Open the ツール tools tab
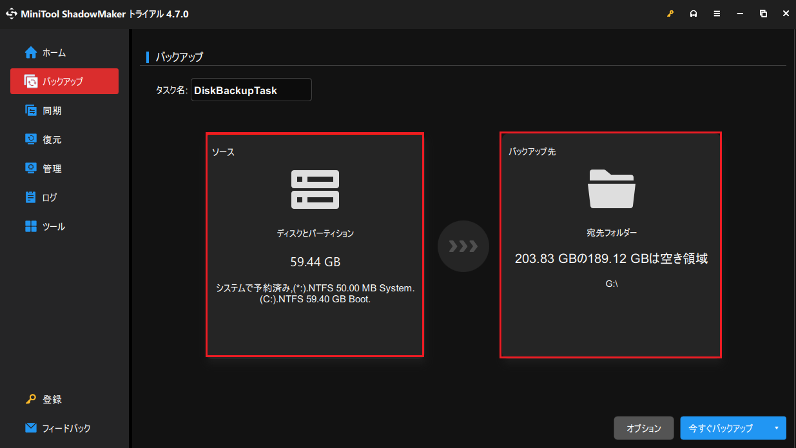 point(53,226)
